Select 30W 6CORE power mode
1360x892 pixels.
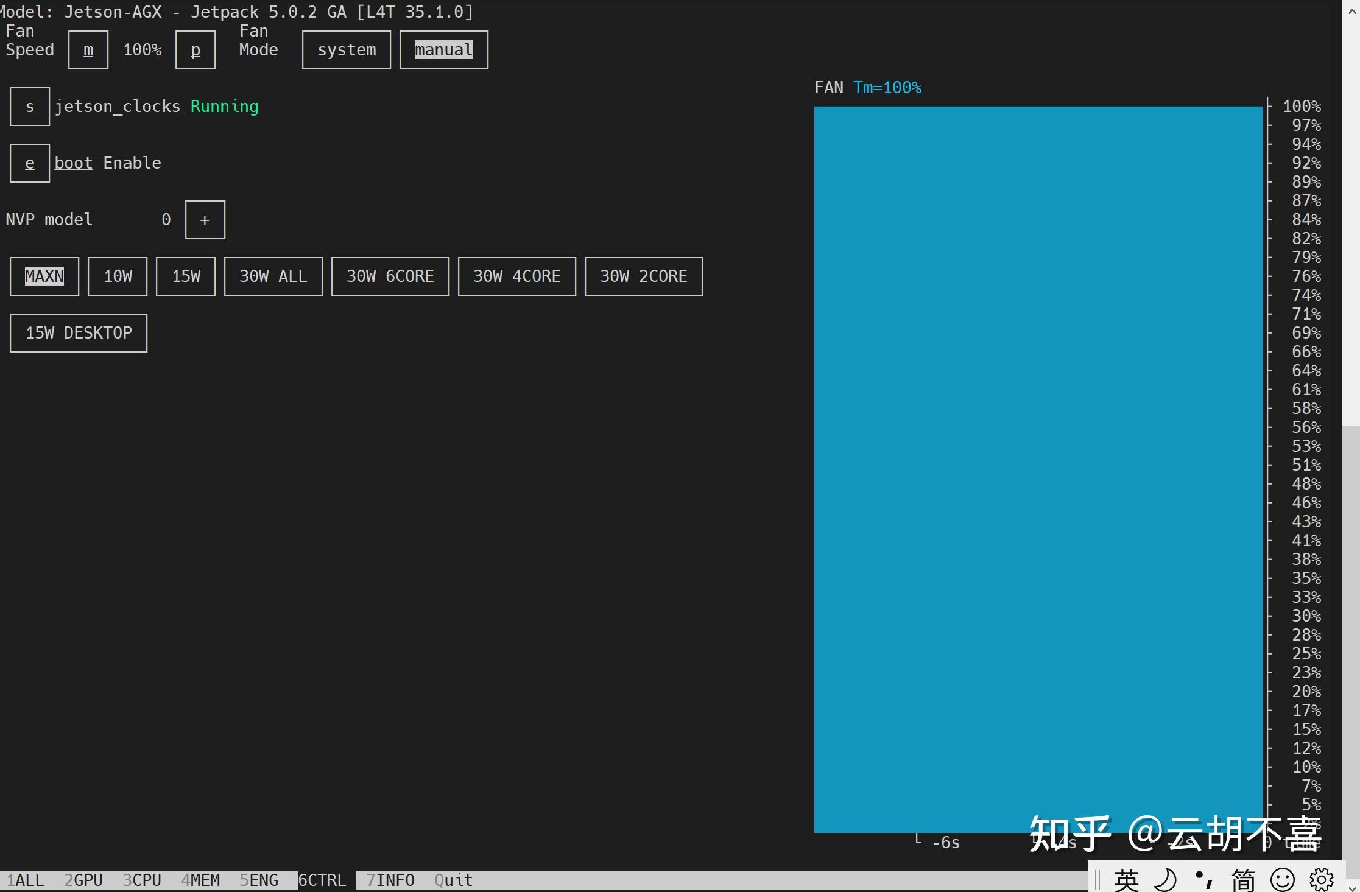tap(390, 276)
